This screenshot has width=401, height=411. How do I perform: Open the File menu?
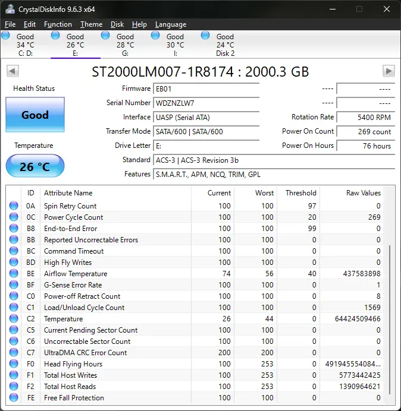10,24
